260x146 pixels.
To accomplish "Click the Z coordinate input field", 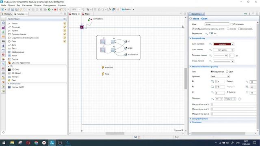I will pos(220,93).
